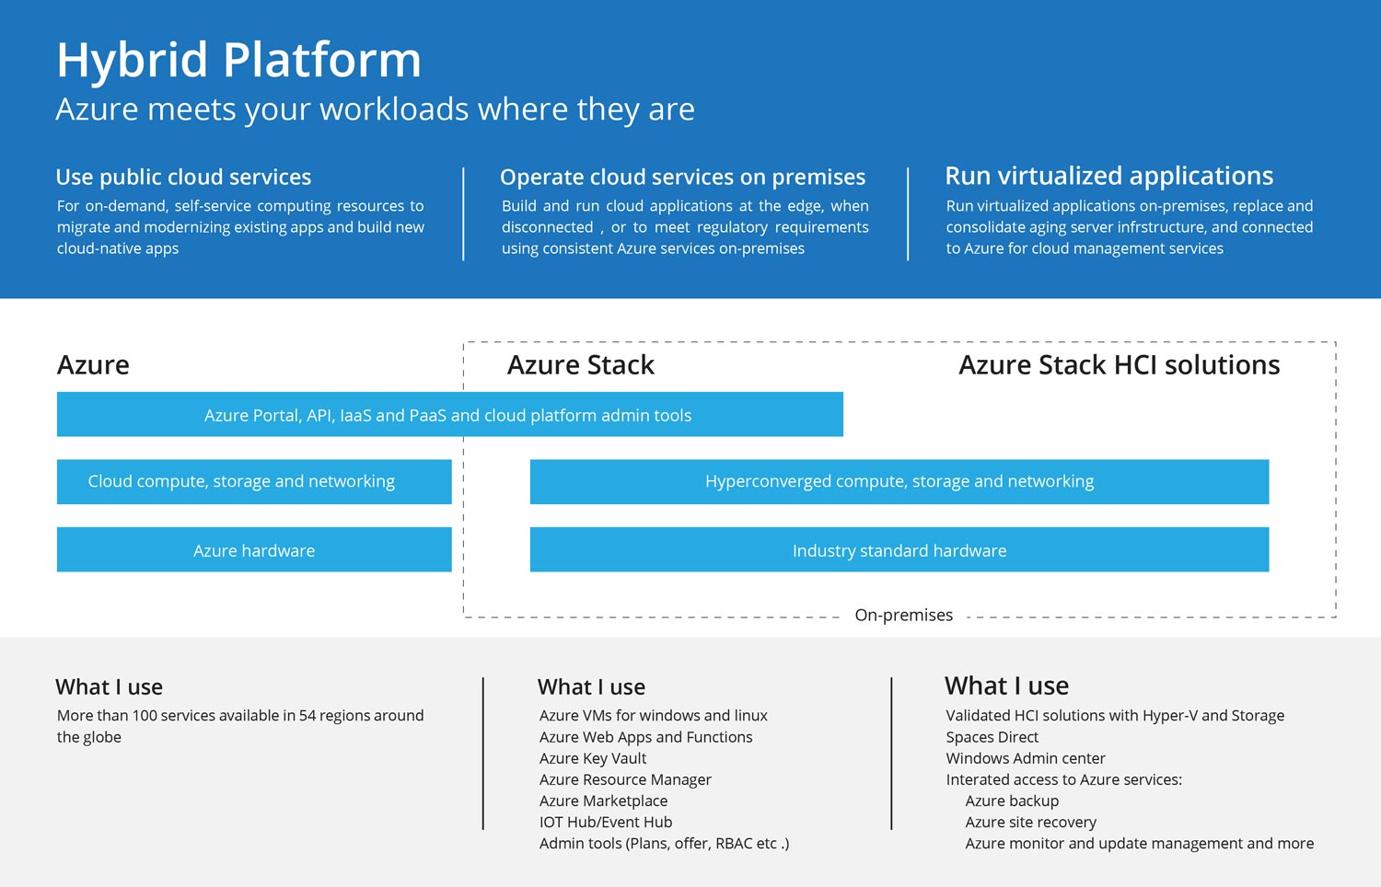This screenshot has height=887, width=1381.
Task: Click 'Windows Admin center' list item
Action: click(1026, 758)
